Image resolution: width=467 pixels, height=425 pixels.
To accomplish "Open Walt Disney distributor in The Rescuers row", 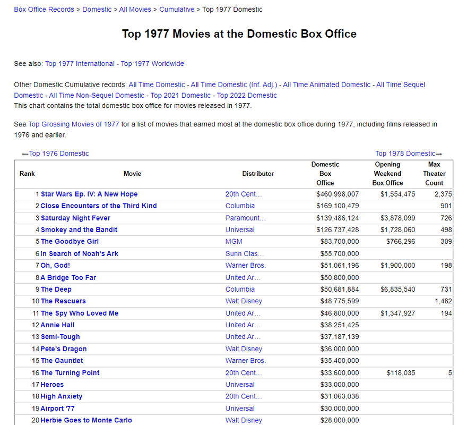I will pyautogui.click(x=244, y=301).
